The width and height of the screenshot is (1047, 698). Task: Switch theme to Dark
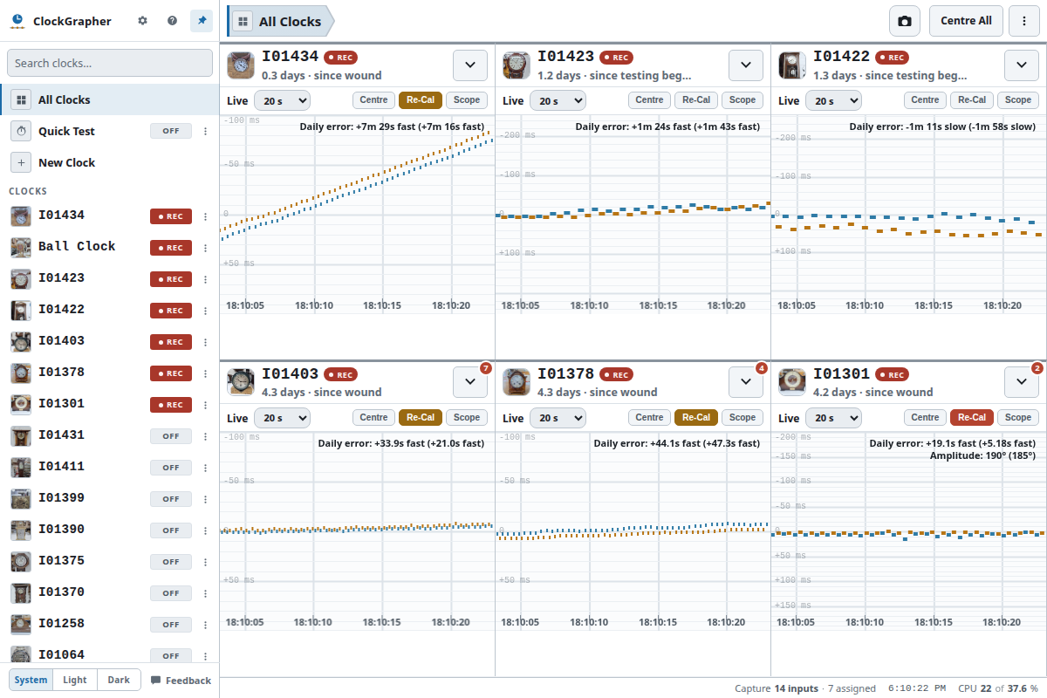click(x=119, y=680)
